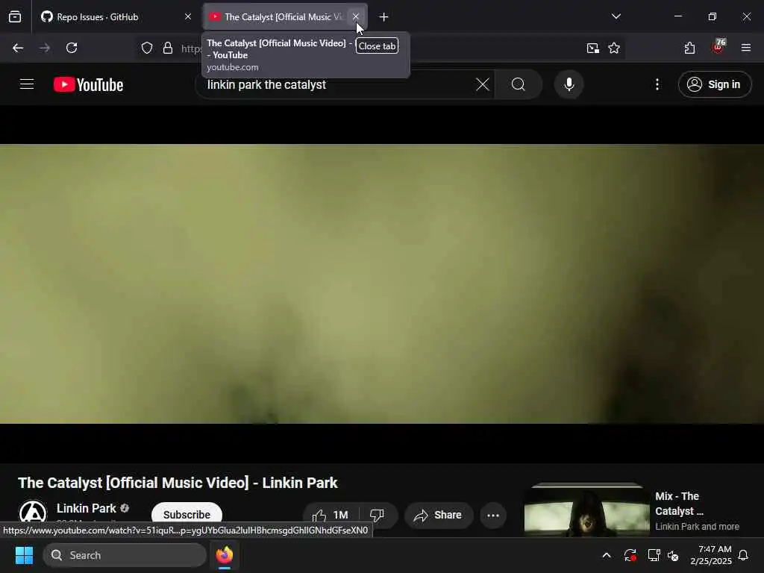The height and width of the screenshot is (573, 764).
Task: Go back one page in Firefox
Action: [18, 48]
